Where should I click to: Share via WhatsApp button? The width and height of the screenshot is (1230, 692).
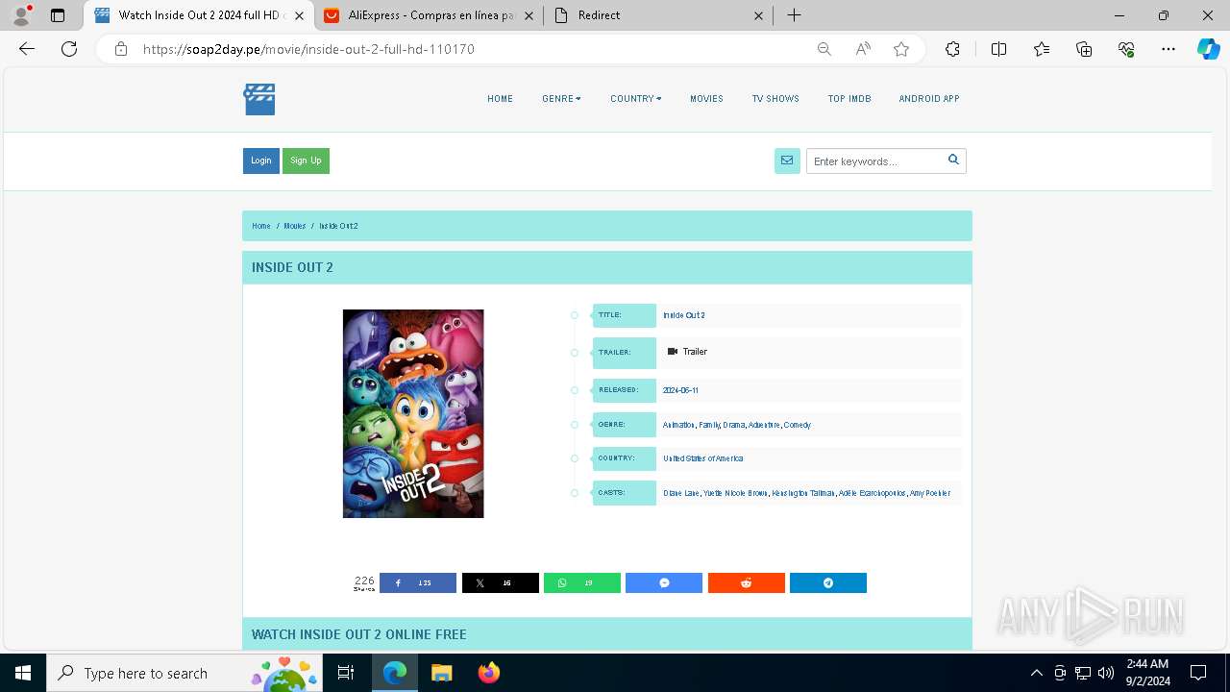point(582,583)
